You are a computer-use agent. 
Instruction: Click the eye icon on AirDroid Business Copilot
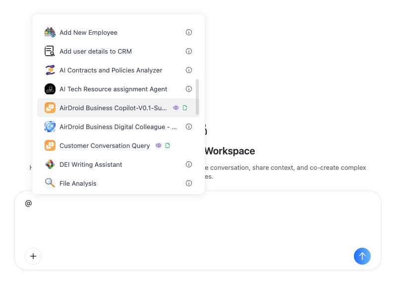tap(176, 108)
